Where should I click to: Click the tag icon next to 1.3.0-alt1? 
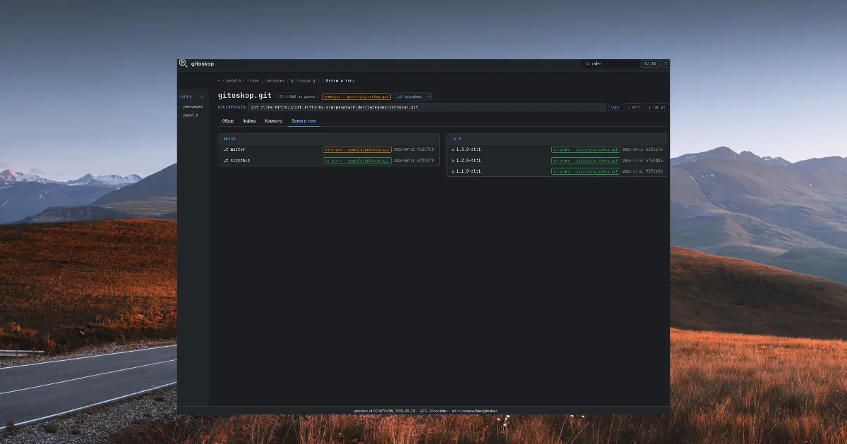(x=453, y=149)
